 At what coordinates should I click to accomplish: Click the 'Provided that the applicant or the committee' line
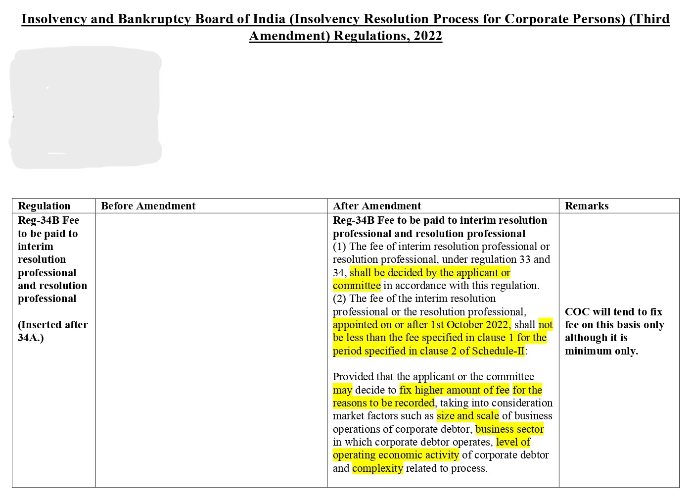(433, 377)
